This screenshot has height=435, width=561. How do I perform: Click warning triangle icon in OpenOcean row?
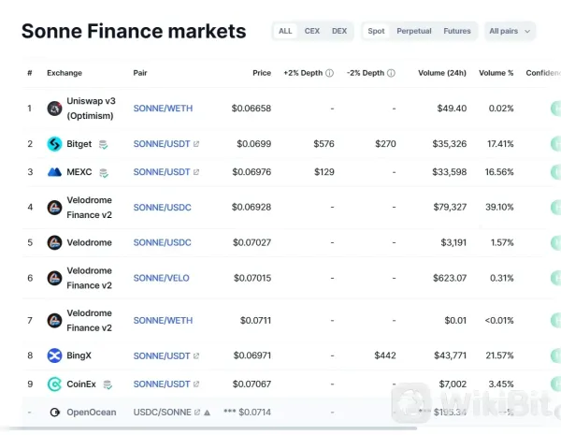pyautogui.click(x=207, y=413)
